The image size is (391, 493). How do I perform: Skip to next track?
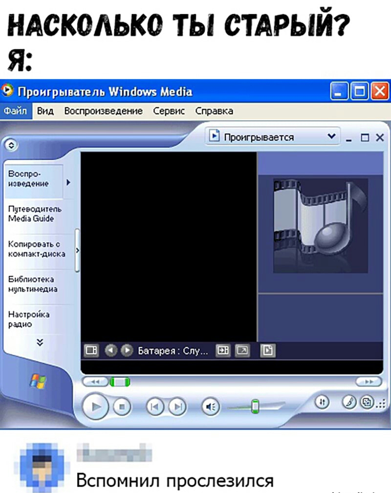click(x=177, y=407)
